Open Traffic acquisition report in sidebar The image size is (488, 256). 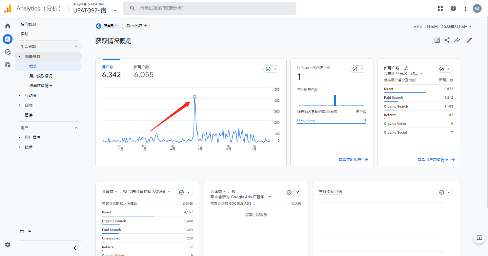tap(41, 86)
